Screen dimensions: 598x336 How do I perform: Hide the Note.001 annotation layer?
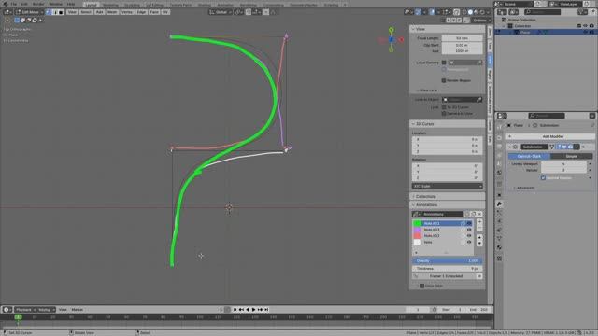click(469, 224)
